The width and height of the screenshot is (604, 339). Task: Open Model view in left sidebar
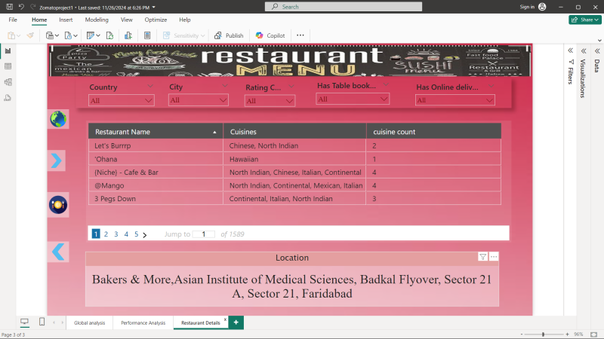[8, 82]
